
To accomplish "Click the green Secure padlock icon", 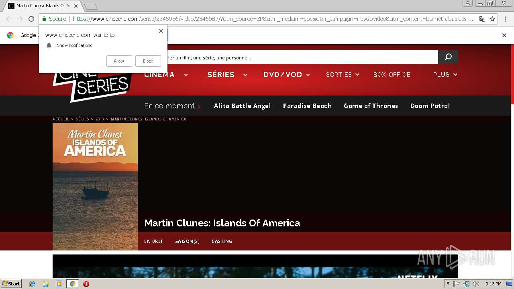I will pyautogui.click(x=44, y=19).
